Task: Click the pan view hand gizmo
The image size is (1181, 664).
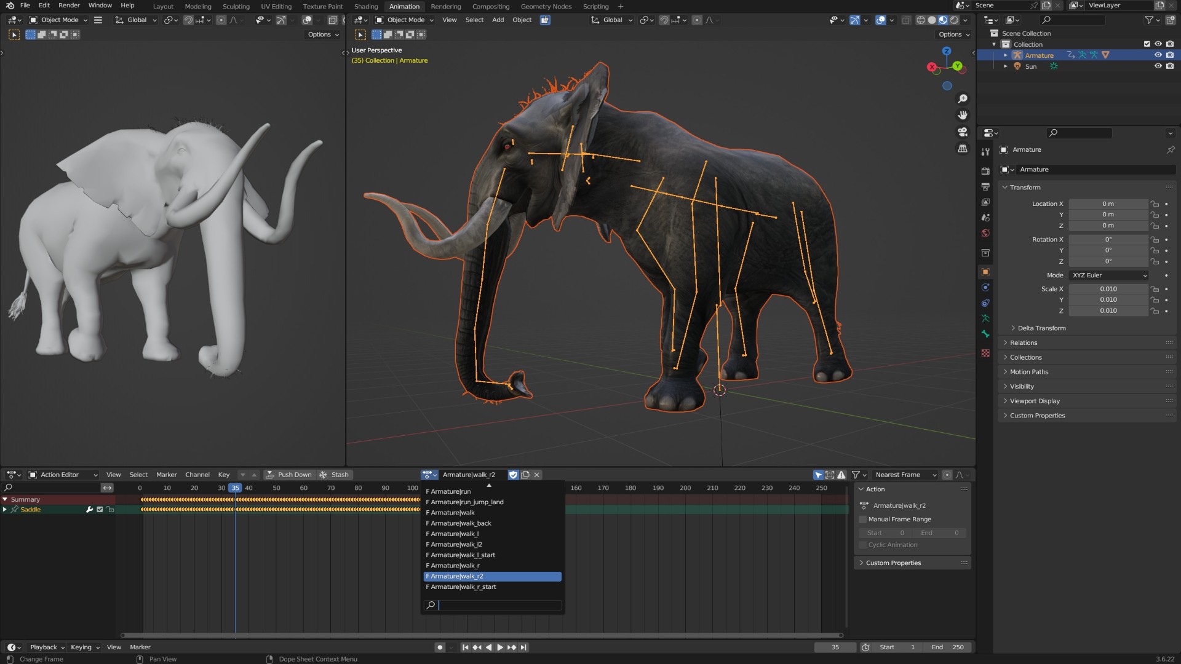Action: (x=963, y=116)
